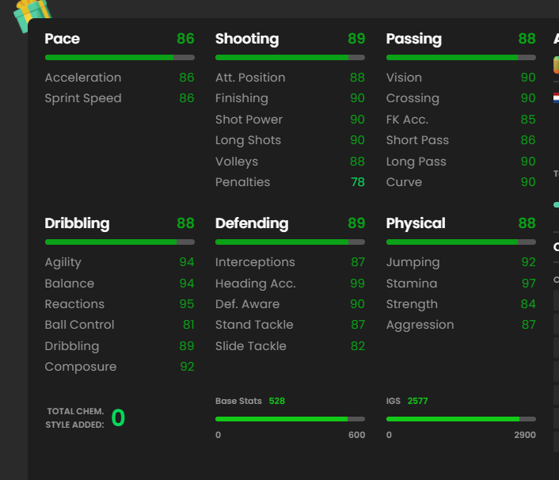Image resolution: width=559 pixels, height=480 pixels.
Task: Click the Reactions 95 stat row
Action: (x=120, y=304)
